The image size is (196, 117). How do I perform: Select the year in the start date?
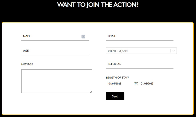coord(118,83)
